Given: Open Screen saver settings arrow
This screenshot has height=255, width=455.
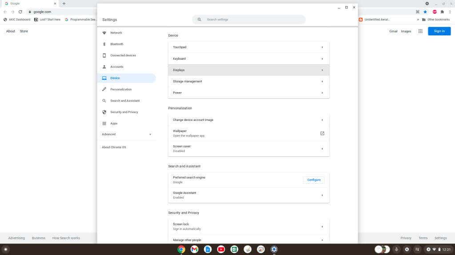Looking at the screenshot, I should [322, 149].
